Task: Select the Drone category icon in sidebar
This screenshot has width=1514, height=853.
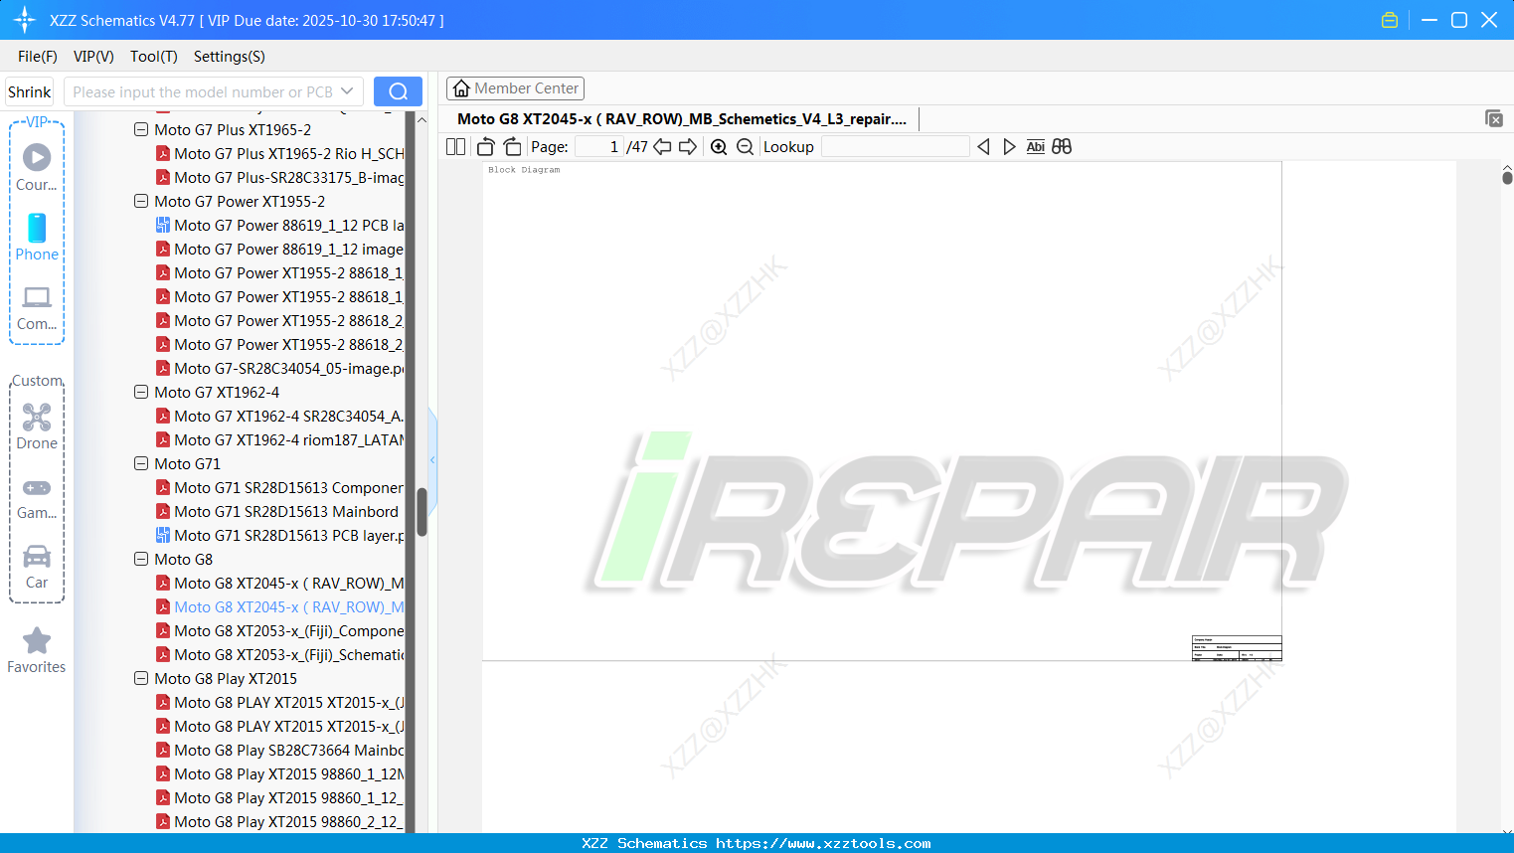Action: [x=37, y=418]
